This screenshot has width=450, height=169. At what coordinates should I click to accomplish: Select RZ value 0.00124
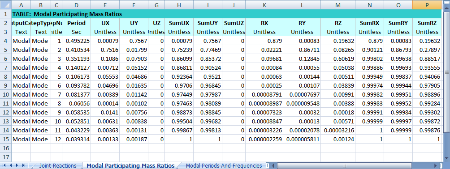338,139
